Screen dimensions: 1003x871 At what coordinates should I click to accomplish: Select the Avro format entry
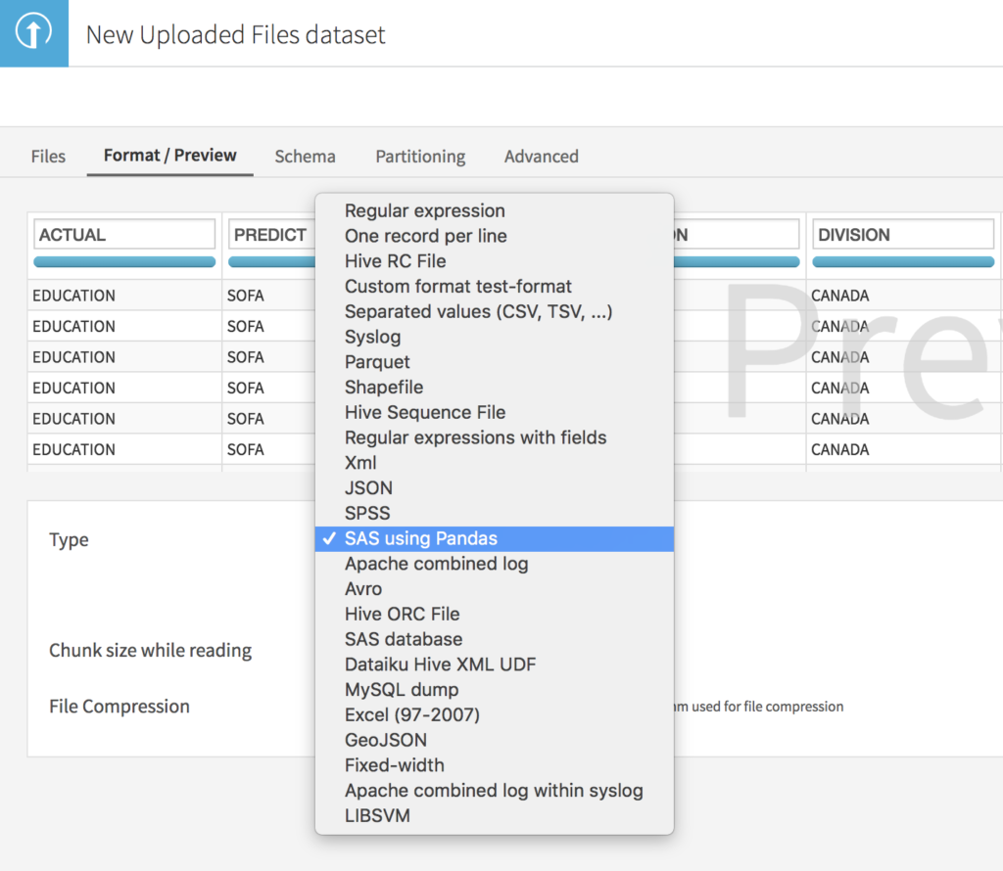(365, 588)
